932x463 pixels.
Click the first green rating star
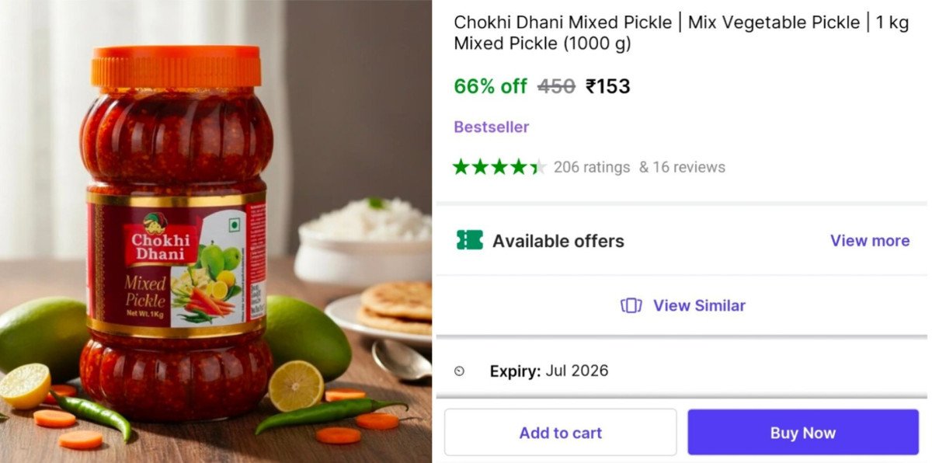click(x=461, y=167)
